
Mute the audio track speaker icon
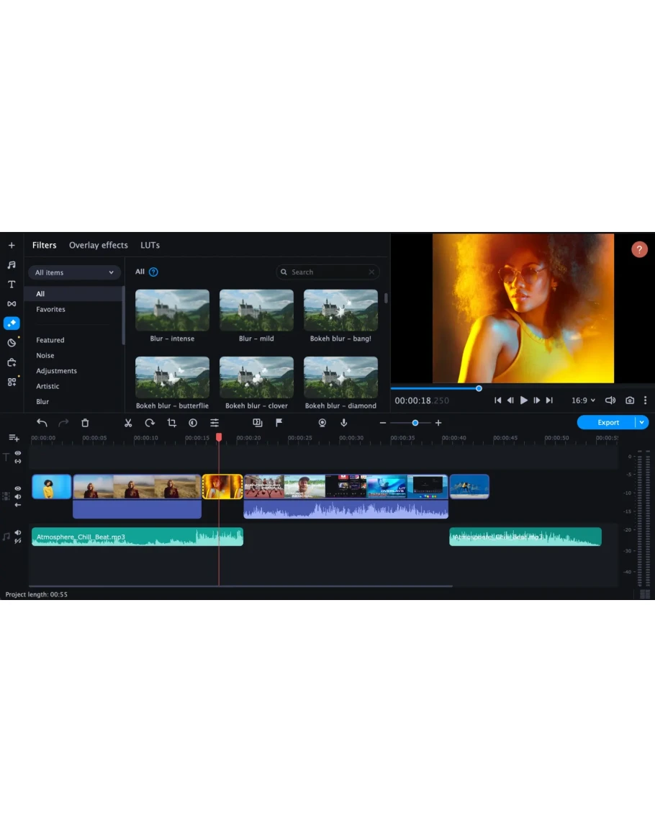coord(18,533)
